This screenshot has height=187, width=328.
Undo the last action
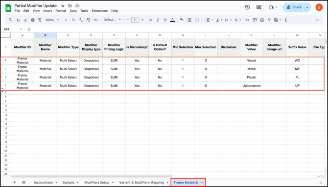[18, 20]
